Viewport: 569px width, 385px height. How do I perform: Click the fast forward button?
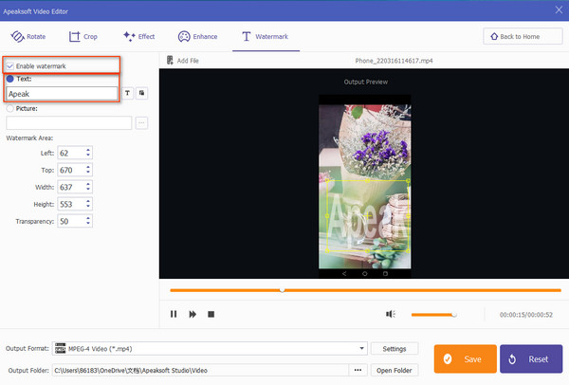click(x=193, y=314)
